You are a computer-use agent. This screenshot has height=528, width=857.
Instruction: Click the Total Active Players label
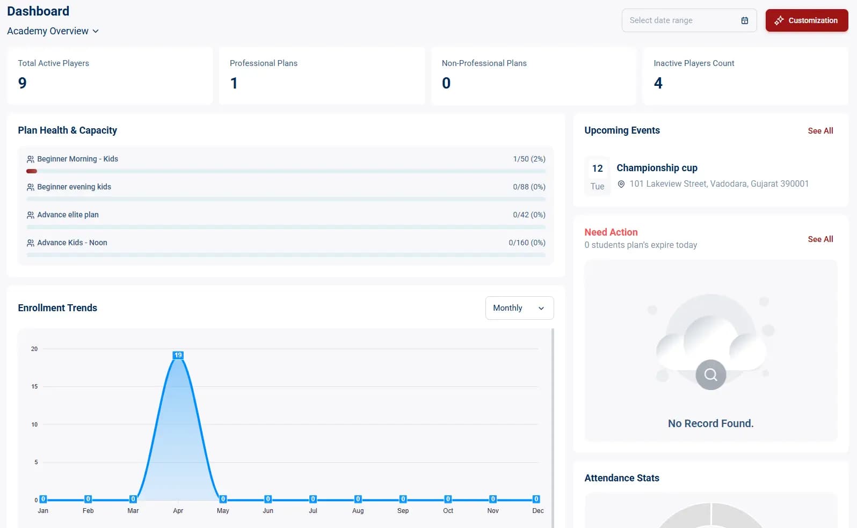pyautogui.click(x=54, y=63)
